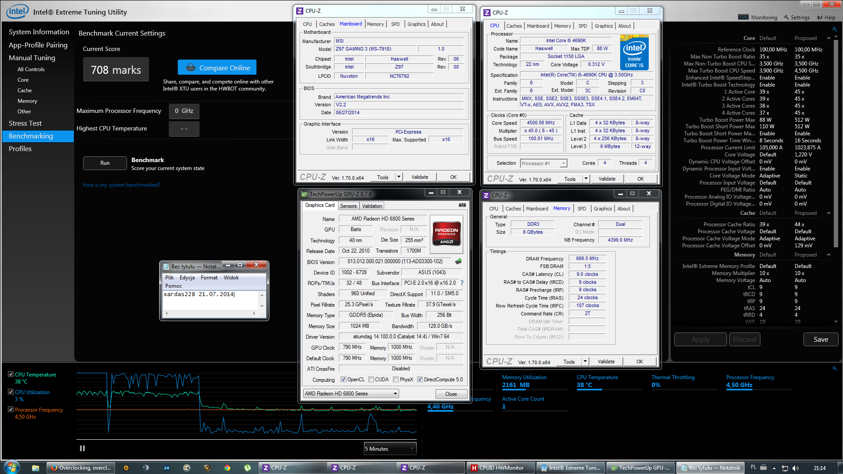This screenshot has height=474, width=843.
Task: Click the Radeon Graphics logo in GPU-Z
Action: coord(447,233)
